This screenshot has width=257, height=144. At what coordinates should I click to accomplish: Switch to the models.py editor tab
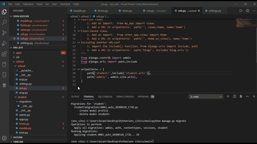pos(80,11)
